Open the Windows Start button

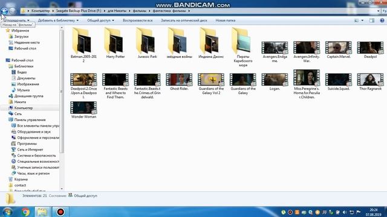[8, 212]
